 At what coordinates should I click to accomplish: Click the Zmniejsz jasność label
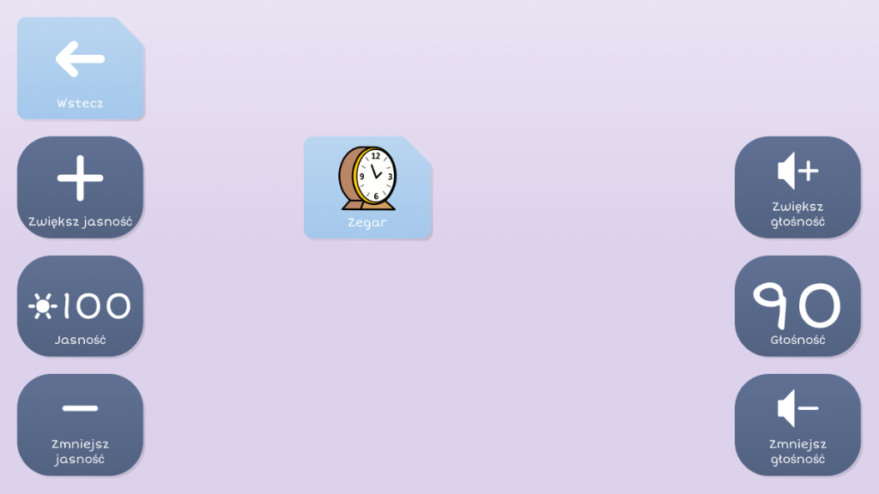(x=80, y=451)
